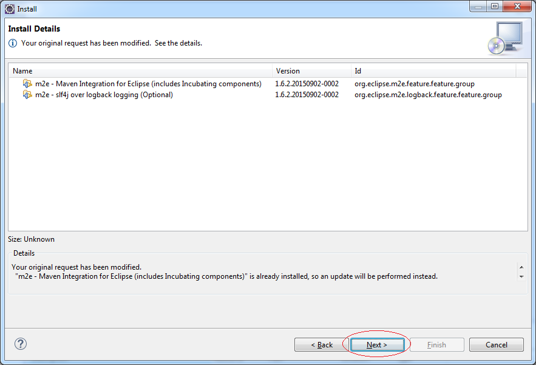
Task: Minimize the Install window
Action: coord(478,6)
